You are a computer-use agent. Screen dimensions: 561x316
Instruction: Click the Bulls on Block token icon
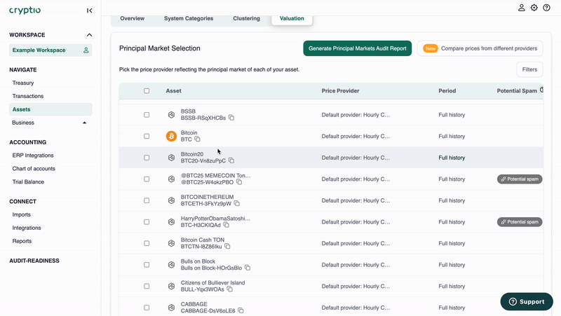tap(171, 265)
